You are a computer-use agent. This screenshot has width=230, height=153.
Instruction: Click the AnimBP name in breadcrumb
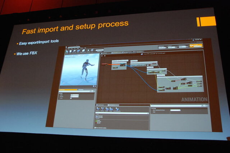point(149,54)
